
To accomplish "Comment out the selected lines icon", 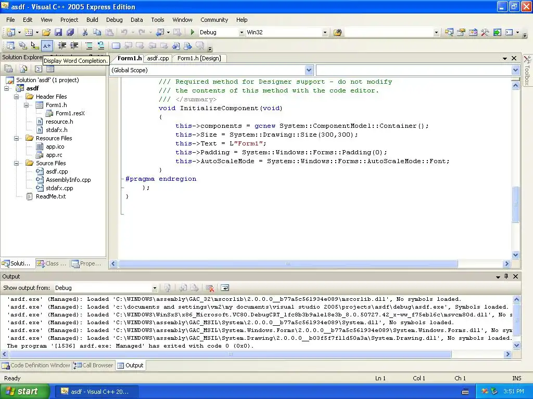I will [x=88, y=46].
